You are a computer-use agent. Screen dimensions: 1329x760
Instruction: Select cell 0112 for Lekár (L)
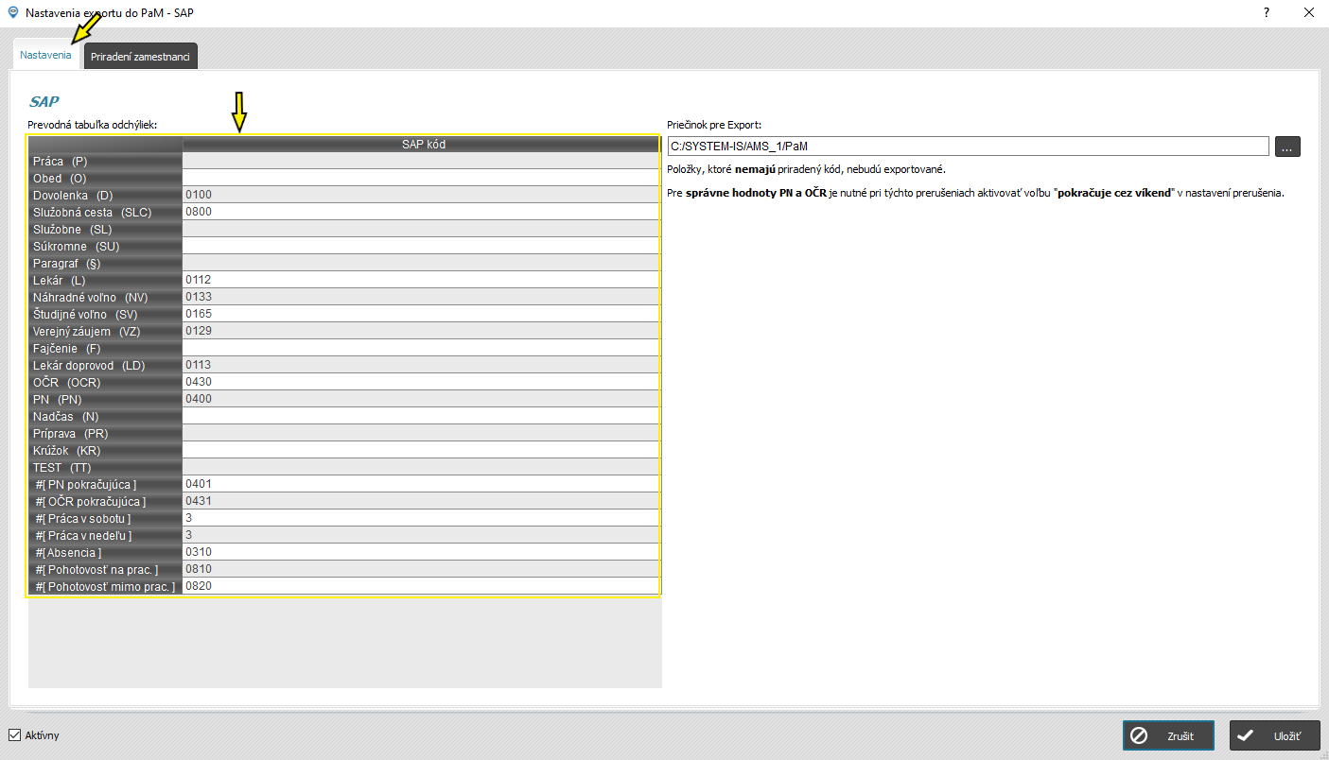[421, 280]
